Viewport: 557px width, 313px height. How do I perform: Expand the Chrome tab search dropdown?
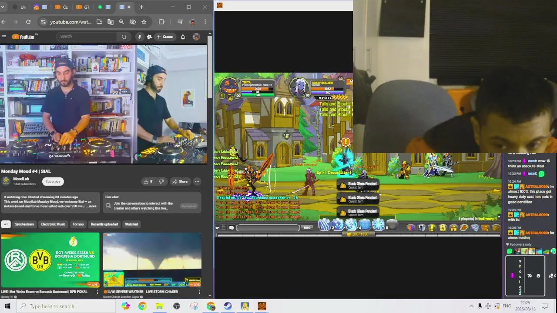click(2, 7)
